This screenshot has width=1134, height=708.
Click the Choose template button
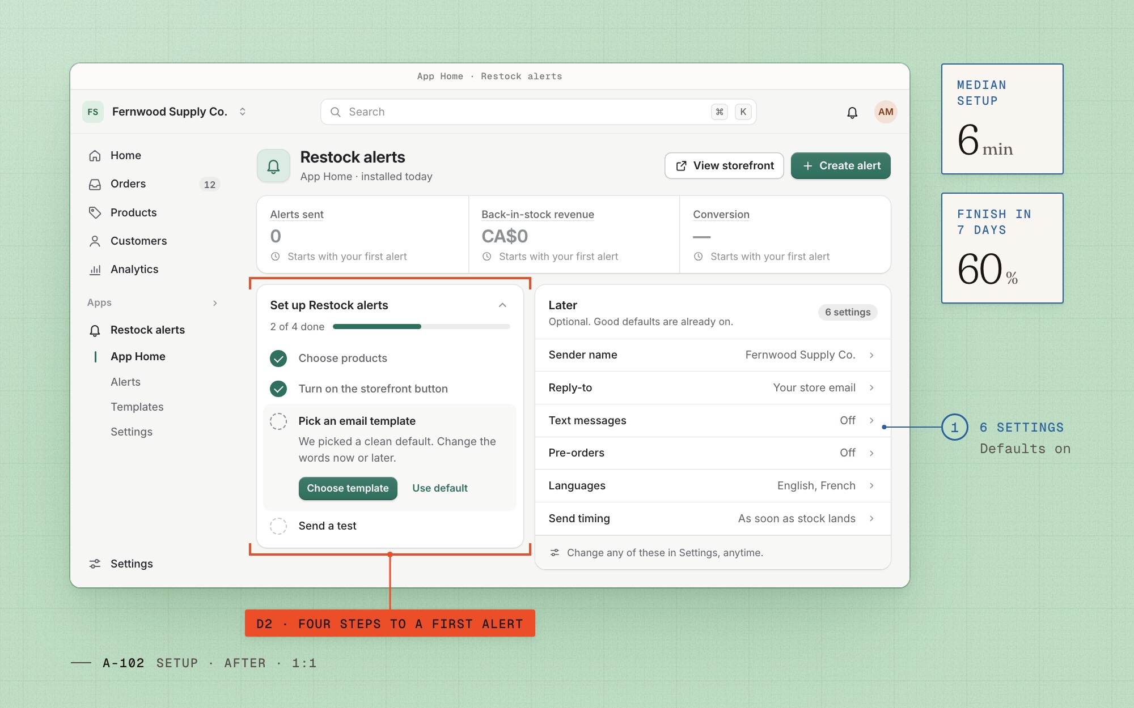pyautogui.click(x=348, y=488)
